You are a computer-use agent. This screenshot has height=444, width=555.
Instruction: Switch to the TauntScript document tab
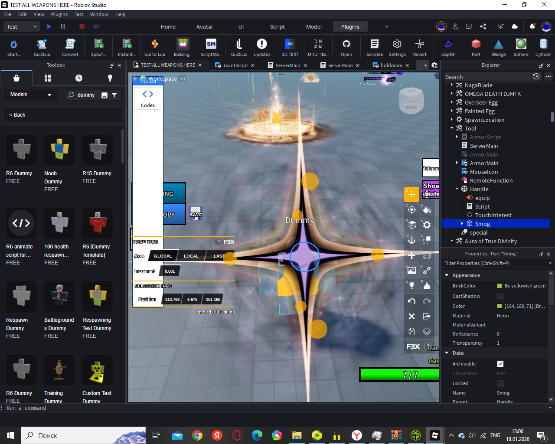(x=235, y=65)
